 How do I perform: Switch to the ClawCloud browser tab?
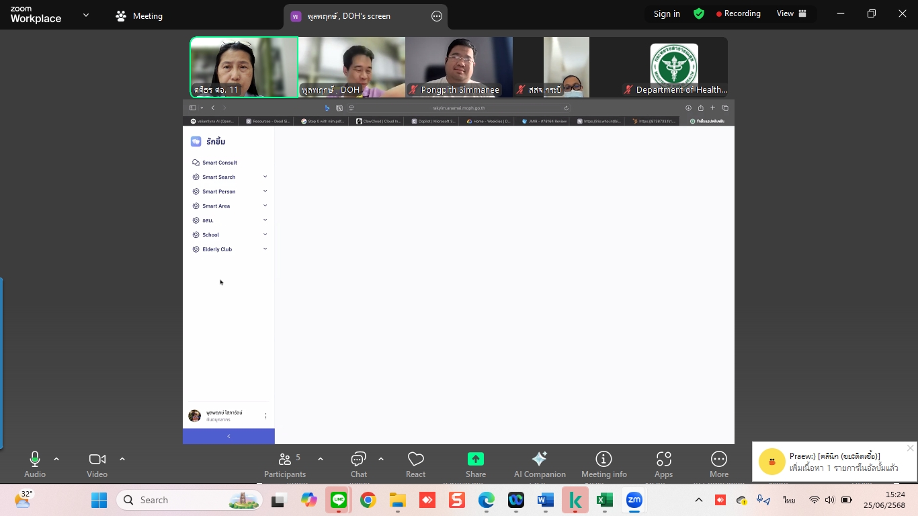tap(378, 122)
